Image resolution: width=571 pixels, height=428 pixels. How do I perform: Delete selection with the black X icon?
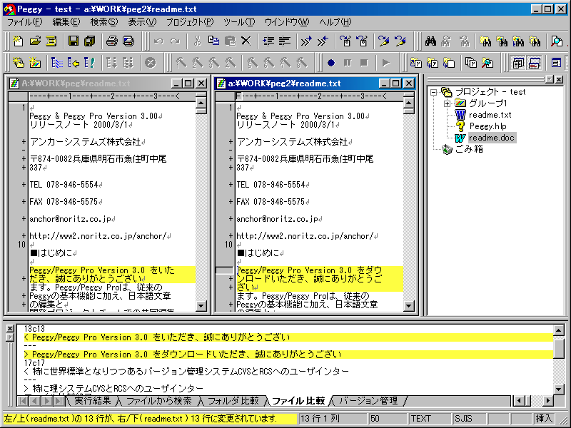246,41
